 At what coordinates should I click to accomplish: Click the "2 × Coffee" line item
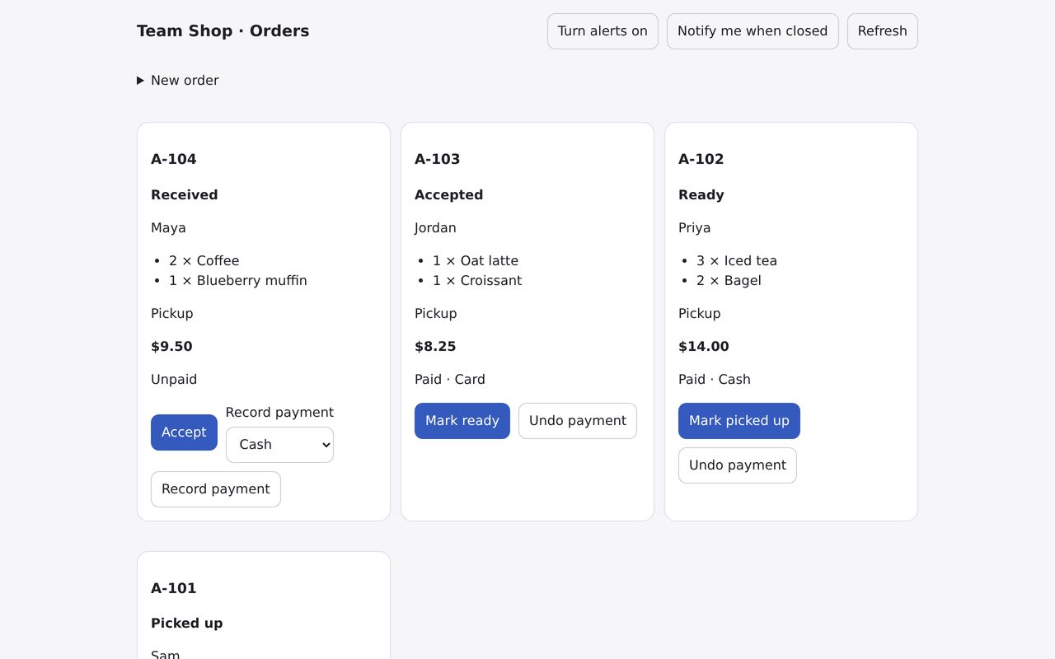(204, 261)
